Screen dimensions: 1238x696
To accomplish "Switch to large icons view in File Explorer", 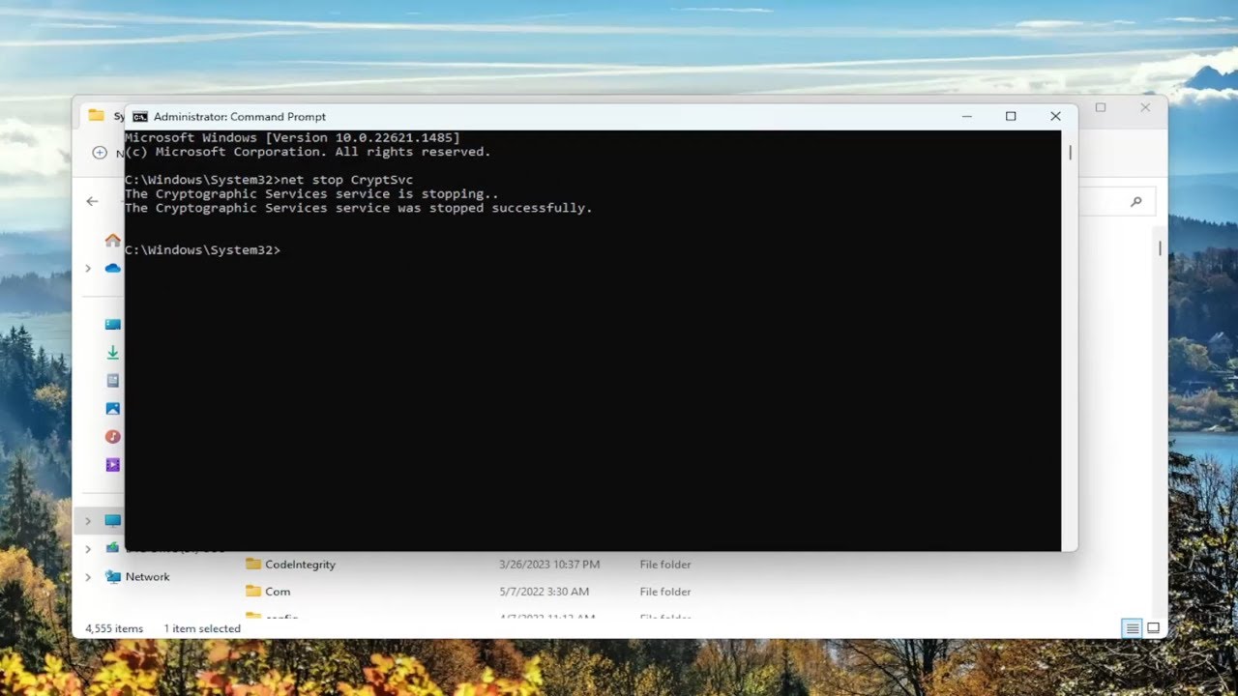I will click(x=1153, y=628).
